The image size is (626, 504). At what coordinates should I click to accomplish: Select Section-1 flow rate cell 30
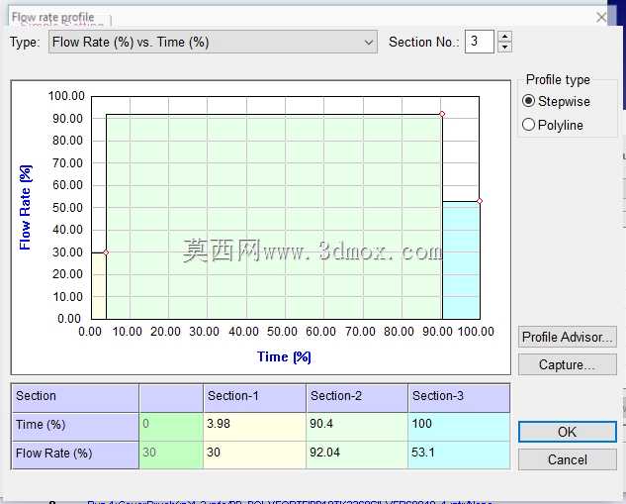255,454
